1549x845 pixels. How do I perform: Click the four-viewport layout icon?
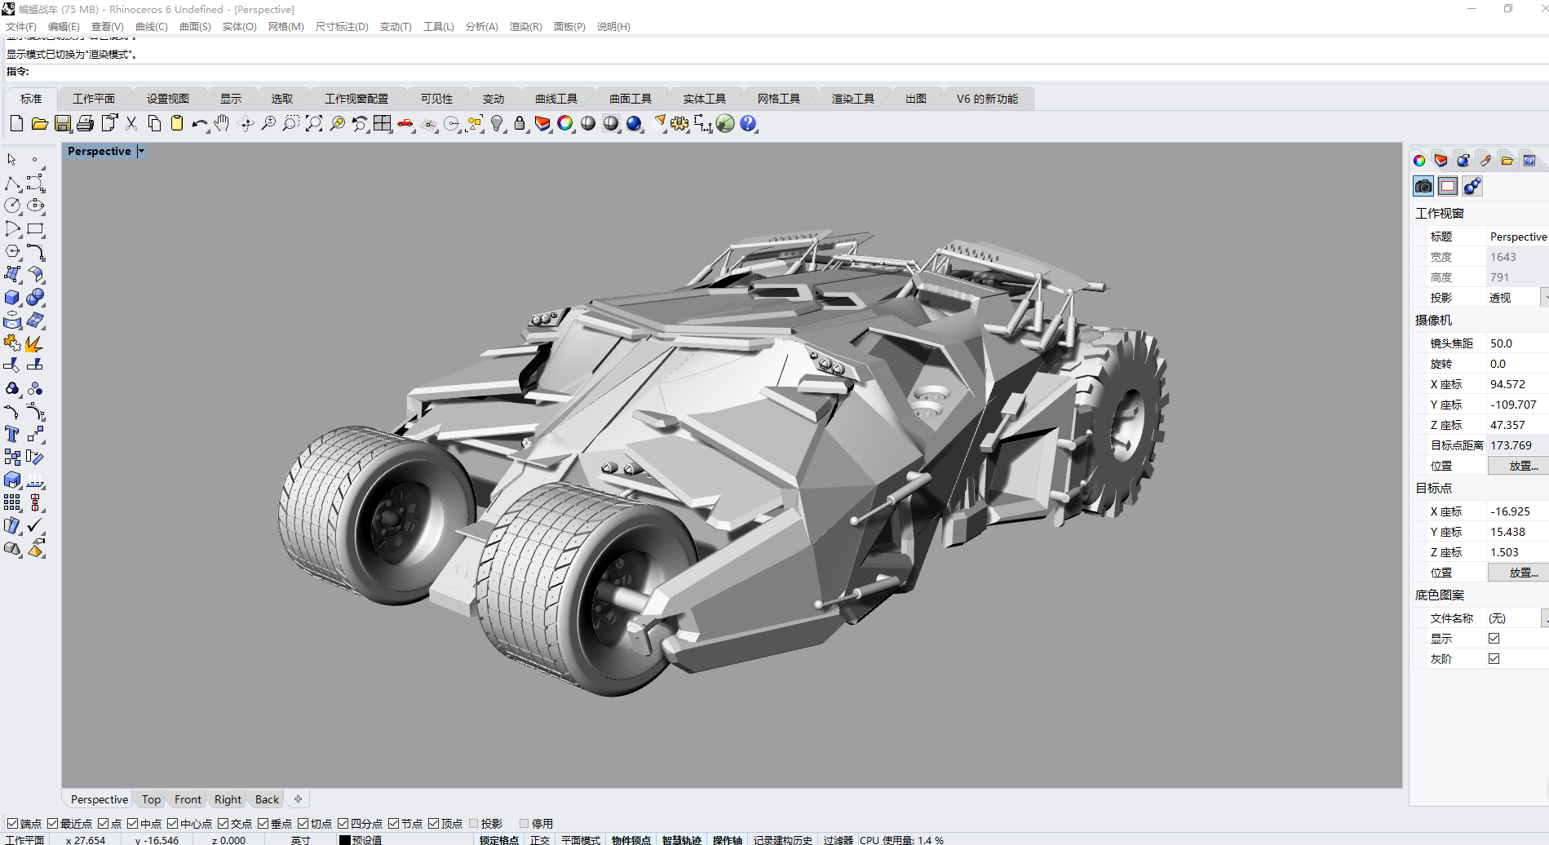(x=383, y=124)
